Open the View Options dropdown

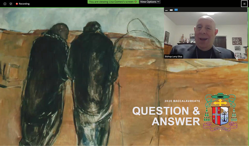click(149, 2)
